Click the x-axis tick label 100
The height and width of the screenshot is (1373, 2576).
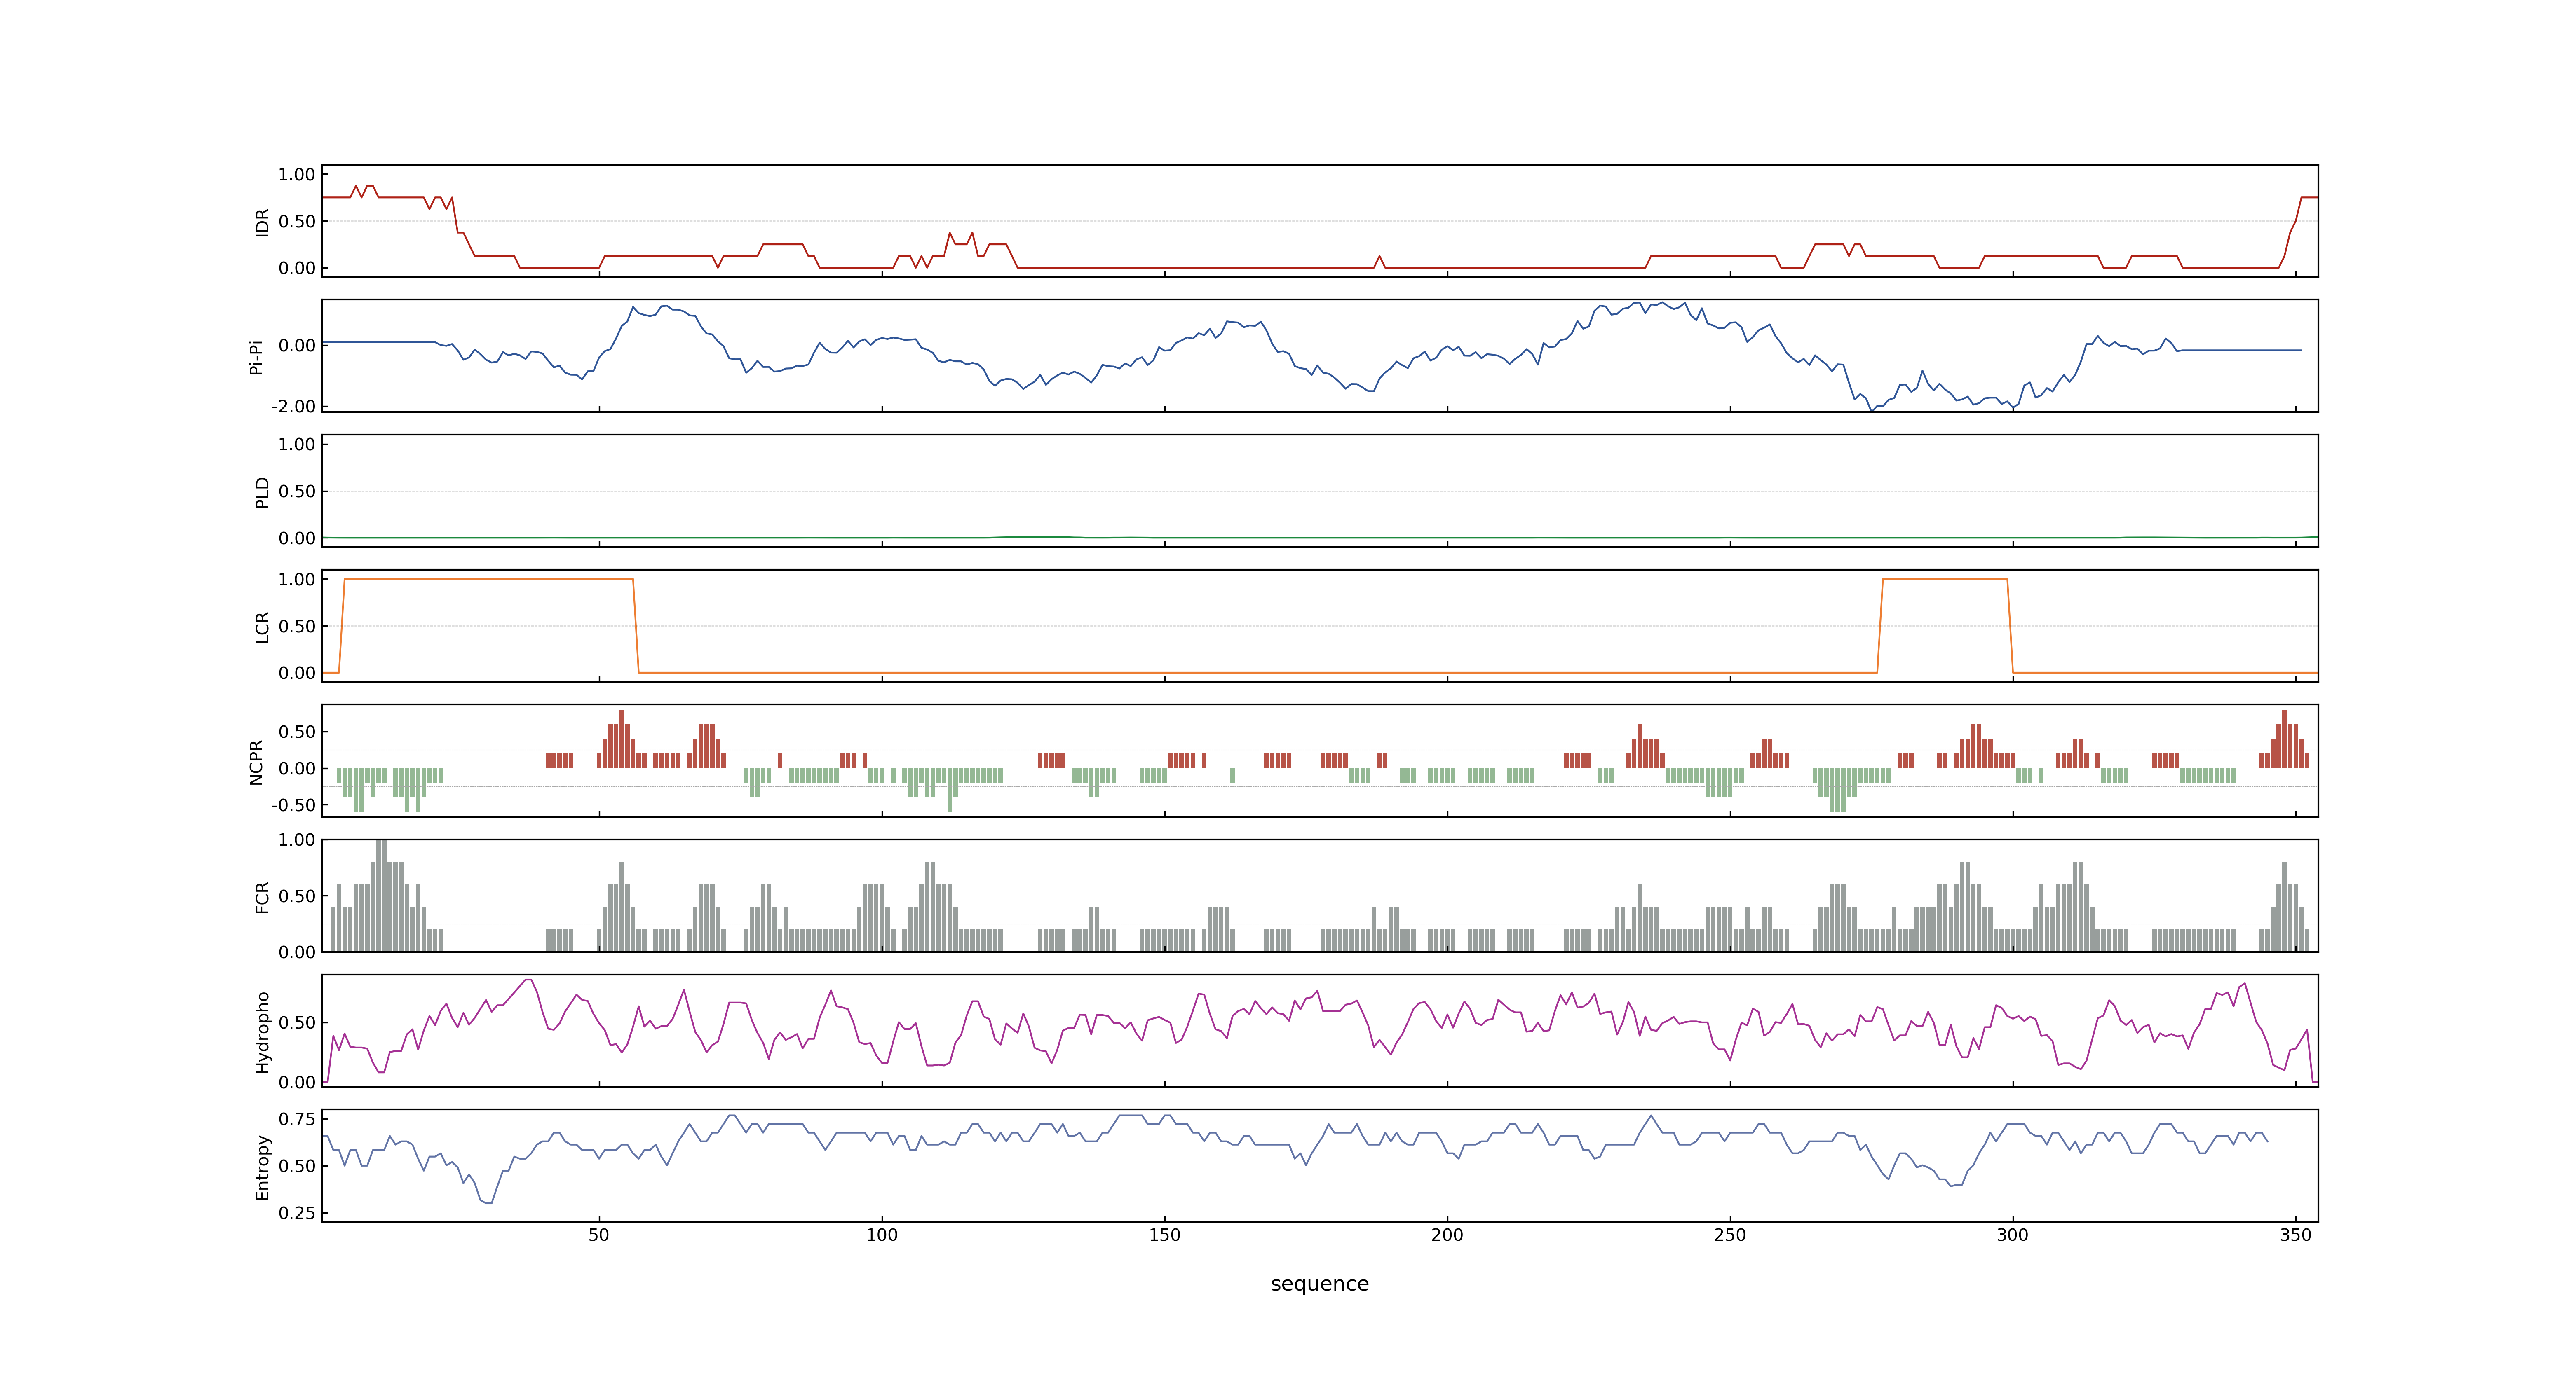[881, 1235]
